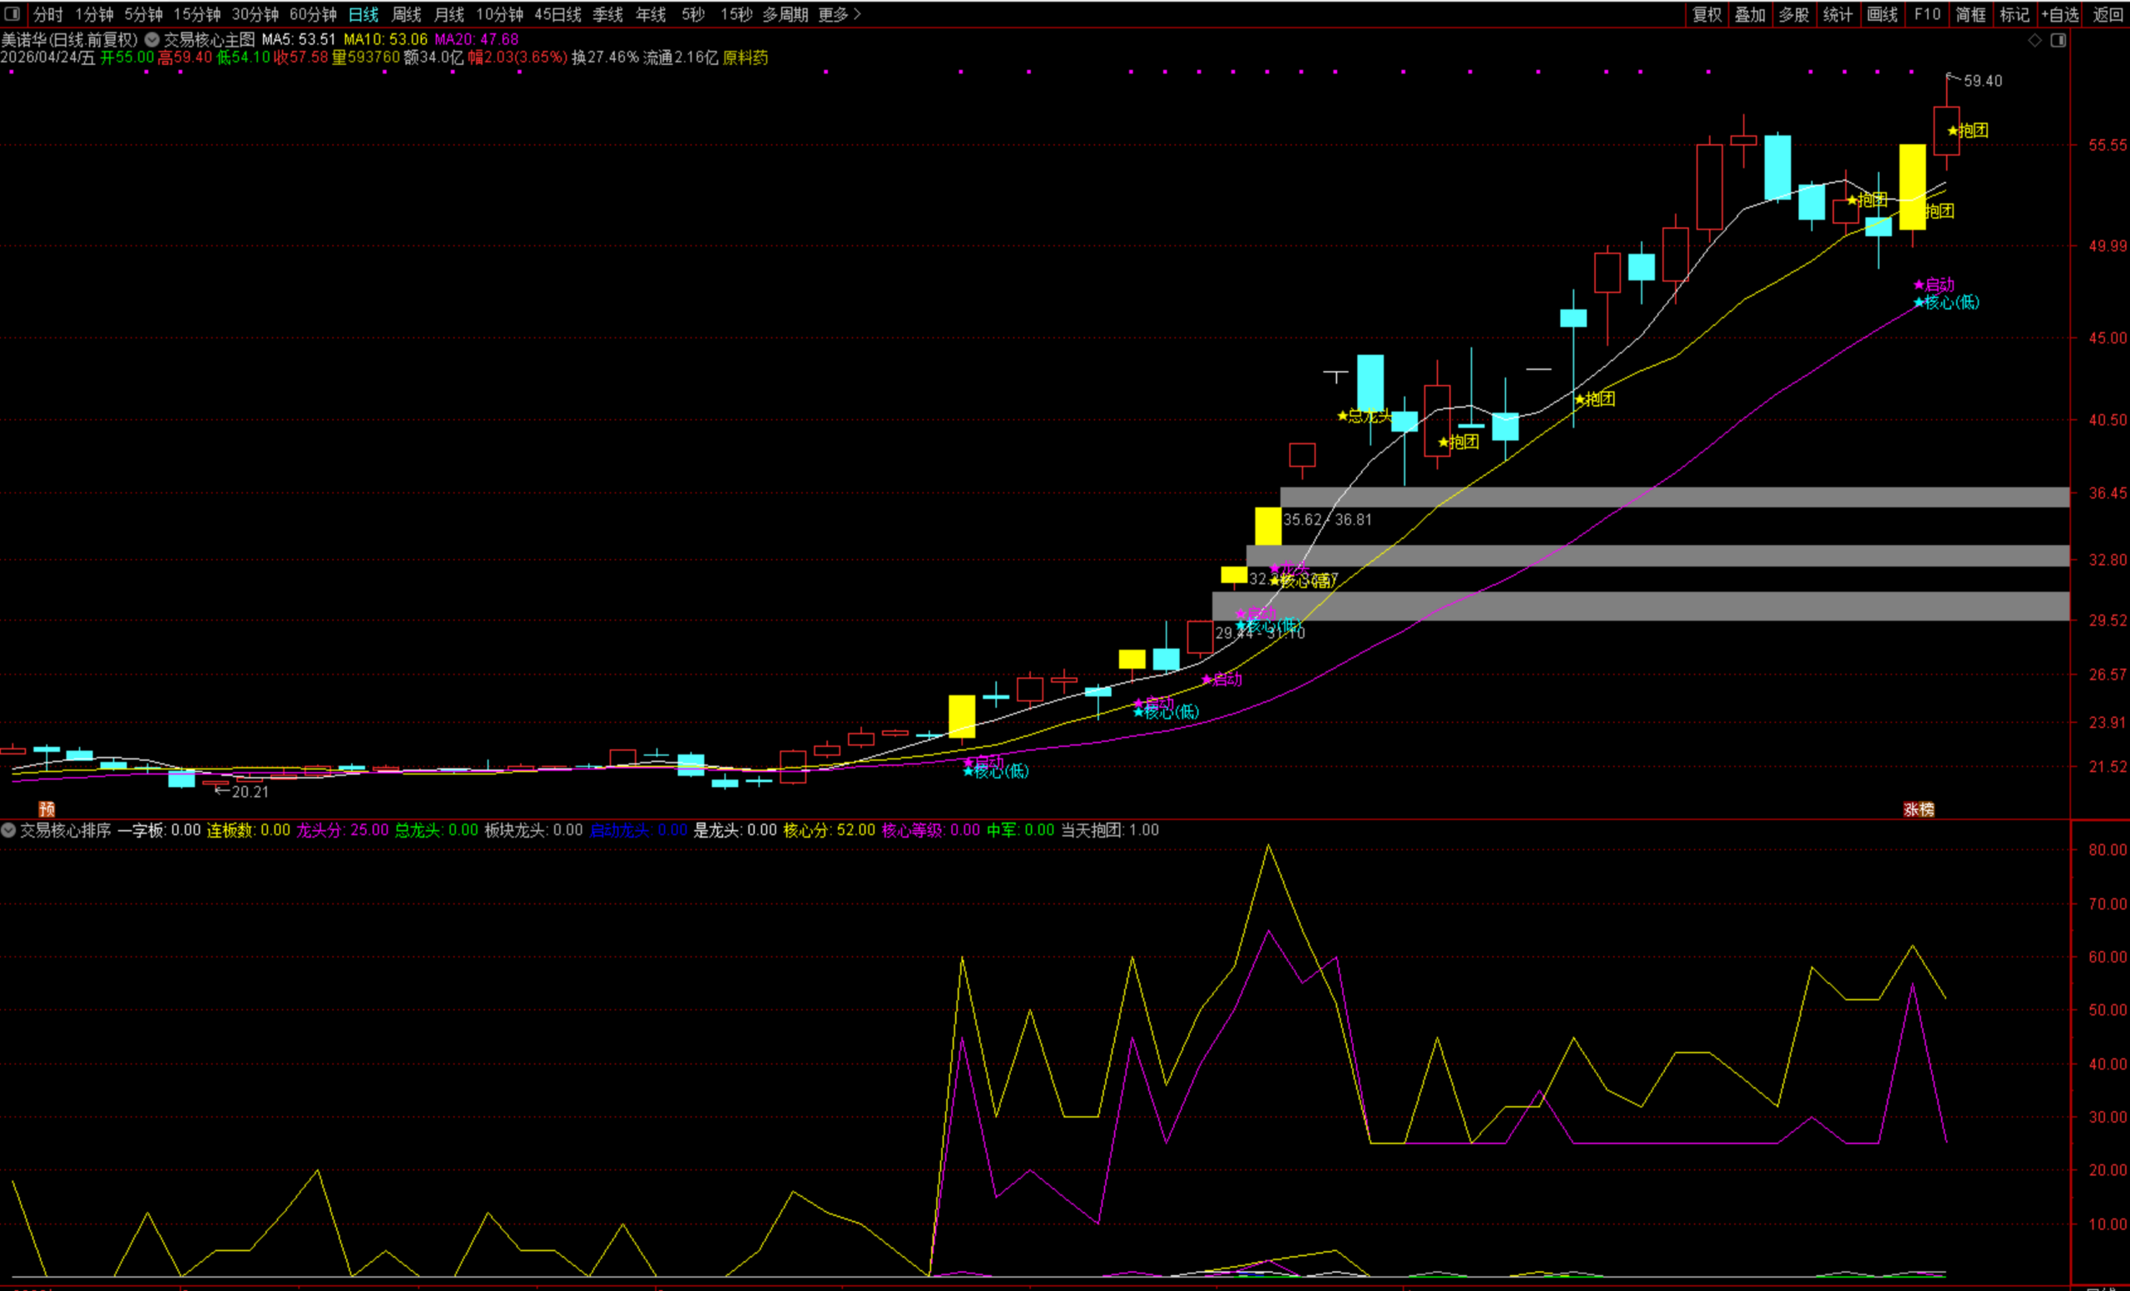Toggle the right side panel icon
This screenshot has width=2130, height=1291.
[x=2058, y=40]
